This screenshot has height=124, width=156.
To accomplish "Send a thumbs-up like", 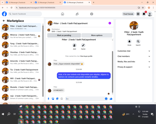I will 111,99.
